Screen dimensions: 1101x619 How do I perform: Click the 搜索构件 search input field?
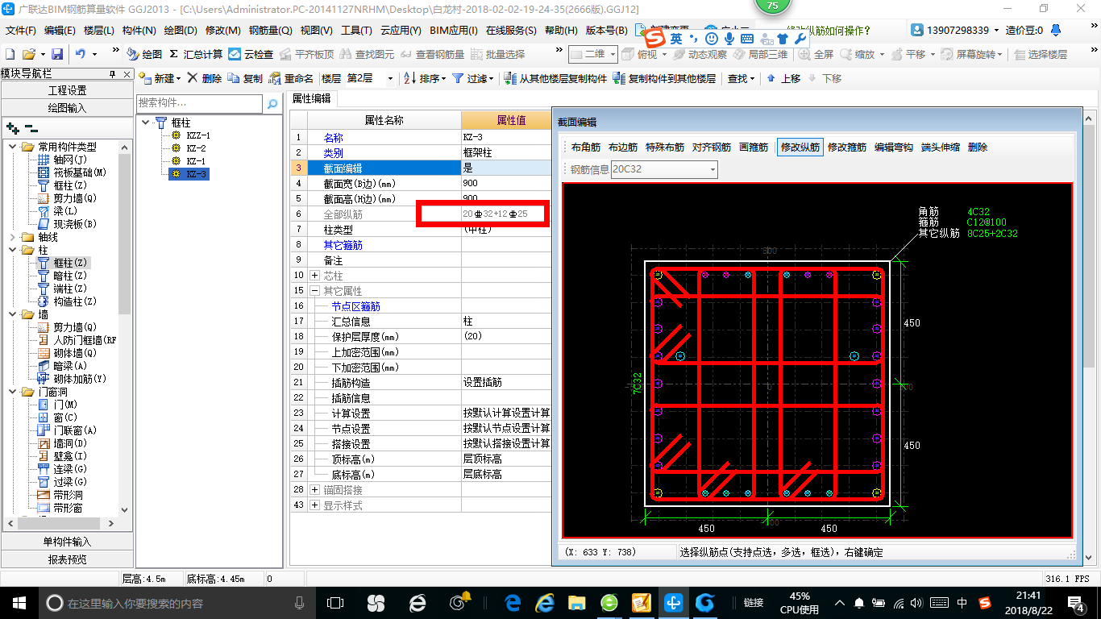tap(200, 103)
